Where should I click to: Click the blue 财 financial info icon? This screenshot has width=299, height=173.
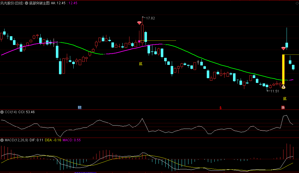click(x=80, y=108)
